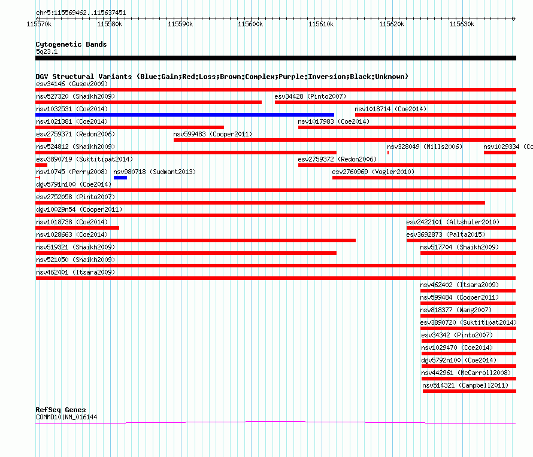
Task: Select nsv462401 (Itsara2009) label
Action: click(75, 272)
